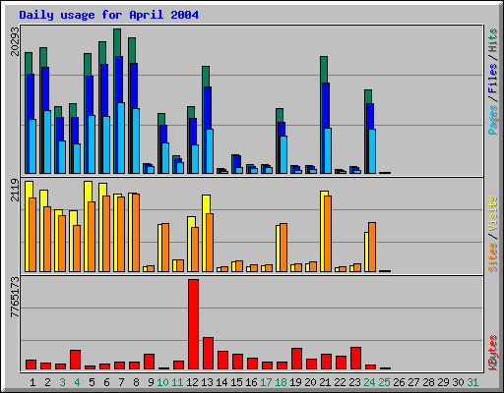Select the 'Hits' legend label
The width and height of the screenshot is (504, 393).
click(x=493, y=40)
